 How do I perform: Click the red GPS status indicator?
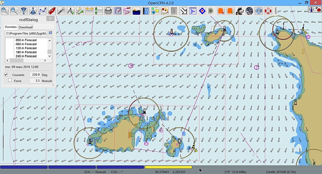point(319,9)
